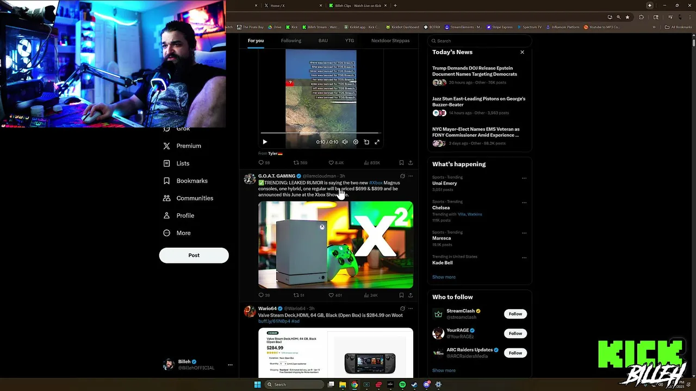Open Grok actions on Wario64 post
This screenshot has height=391, width=696.
pos(402,308)
